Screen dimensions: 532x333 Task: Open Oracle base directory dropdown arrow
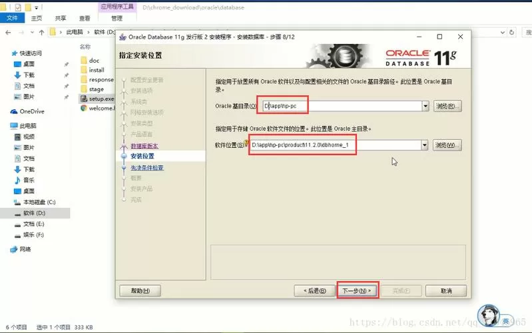425,107
